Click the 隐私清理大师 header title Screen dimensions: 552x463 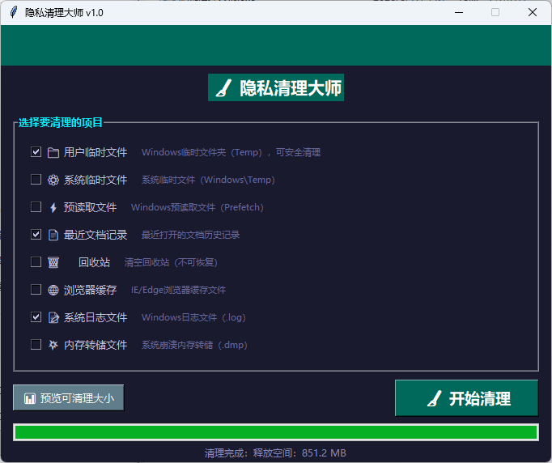coord(291,87)
